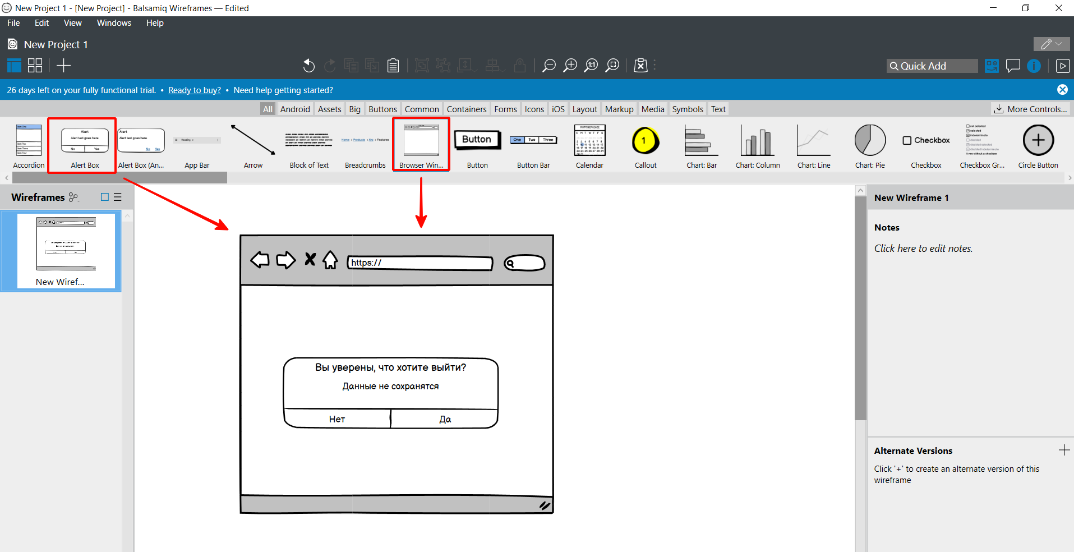Open the More Controls dropdown
This screenshot has width=1074, height=552.
[1030, 108]
